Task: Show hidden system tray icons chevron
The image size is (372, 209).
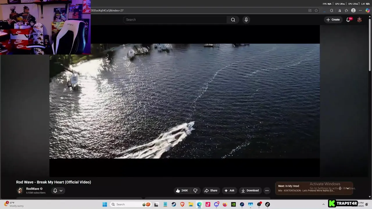Action: pyautogui.click(x=323, y=204)
